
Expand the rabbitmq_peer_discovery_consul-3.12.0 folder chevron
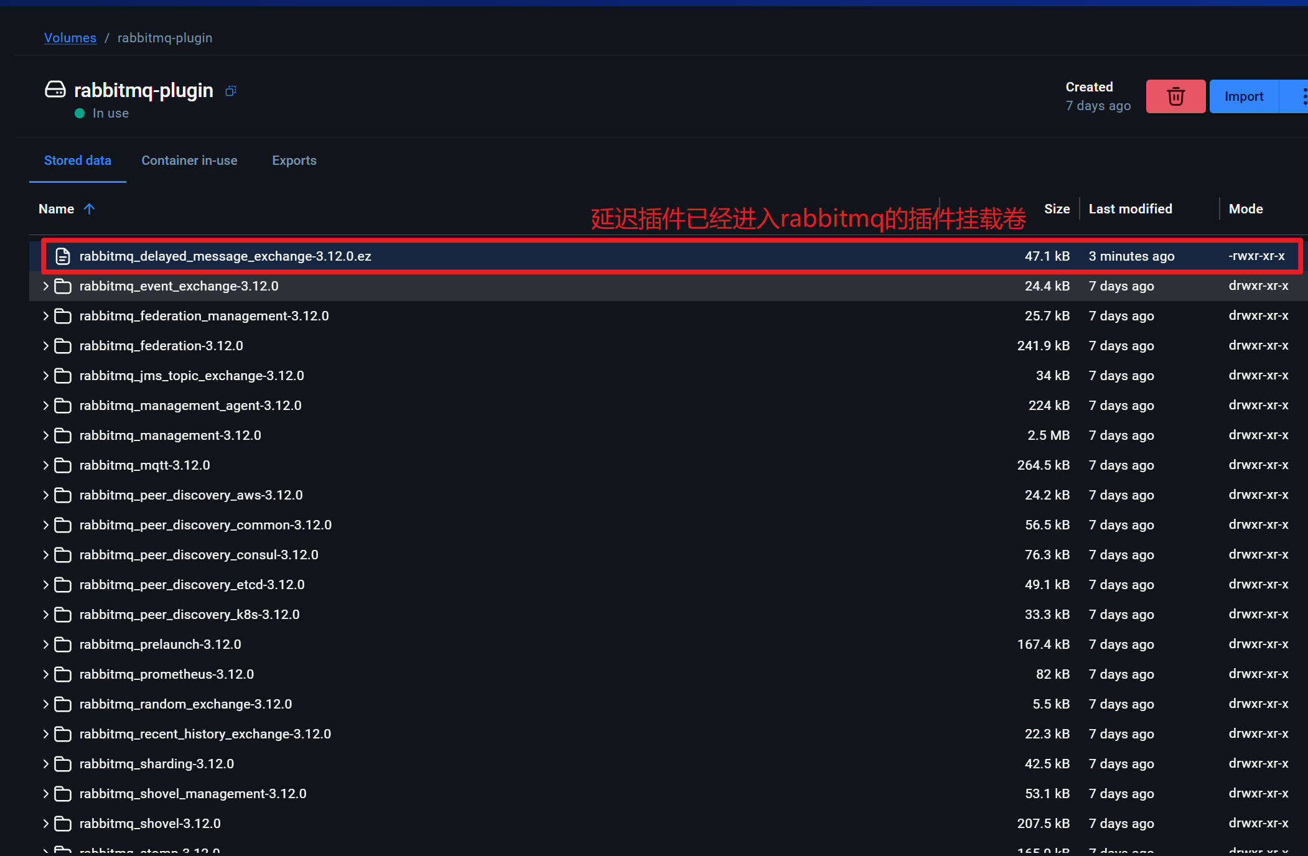tap(45, 555)
